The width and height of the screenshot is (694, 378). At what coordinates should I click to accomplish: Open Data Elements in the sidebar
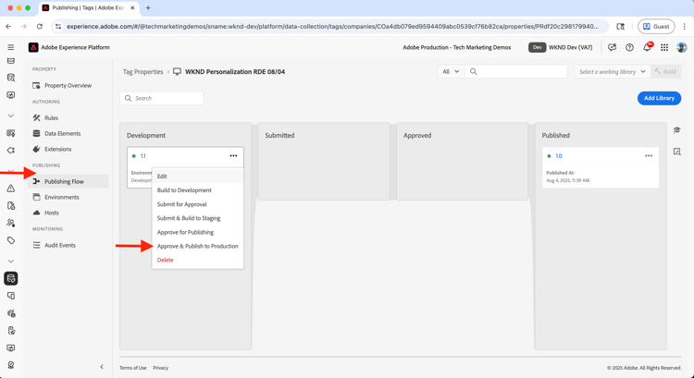click(x=68, y=133)
